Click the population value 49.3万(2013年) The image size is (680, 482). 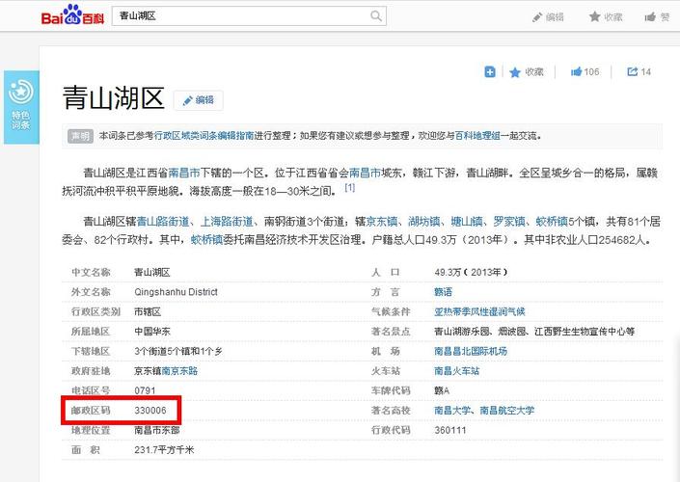pyautogui.click(x=471, y=273)
